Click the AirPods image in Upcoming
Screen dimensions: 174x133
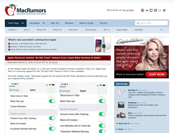121,93
